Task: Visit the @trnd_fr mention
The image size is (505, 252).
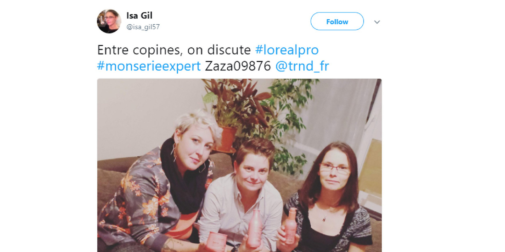Action: [x=302, y=66]
